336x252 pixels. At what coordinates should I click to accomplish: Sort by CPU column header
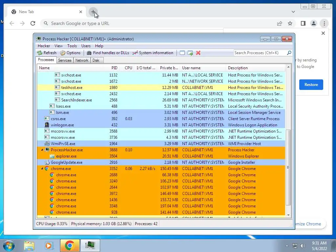[127, 68]
